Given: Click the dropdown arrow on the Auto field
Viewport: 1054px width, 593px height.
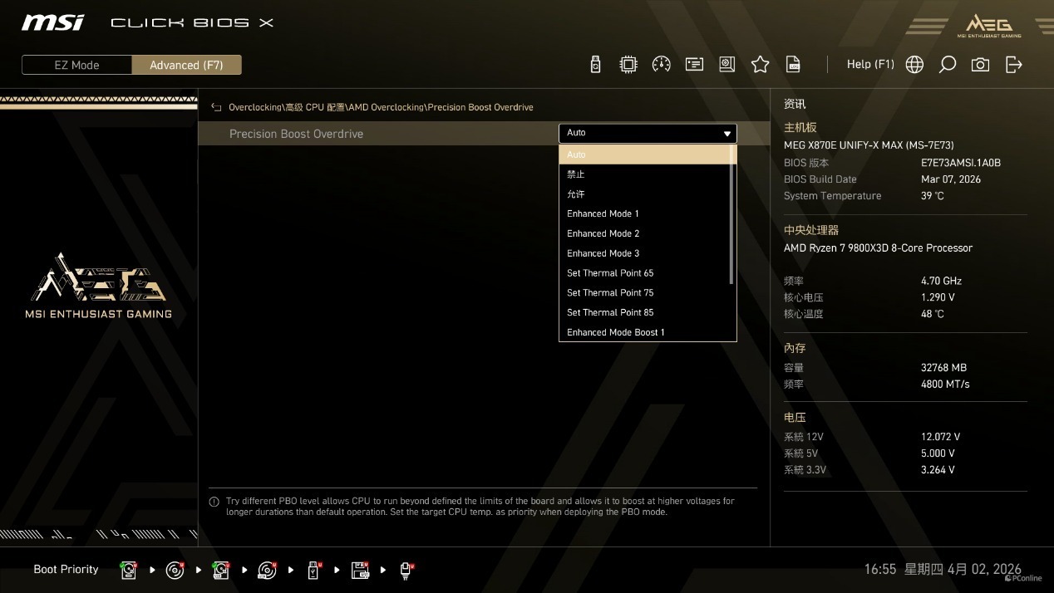Looking at the screenshot, I should coord(727,134).
